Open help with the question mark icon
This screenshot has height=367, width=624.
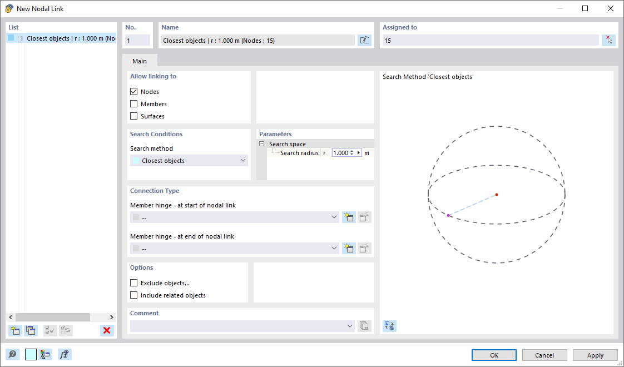pyautogui.click(x=13, y=354)
